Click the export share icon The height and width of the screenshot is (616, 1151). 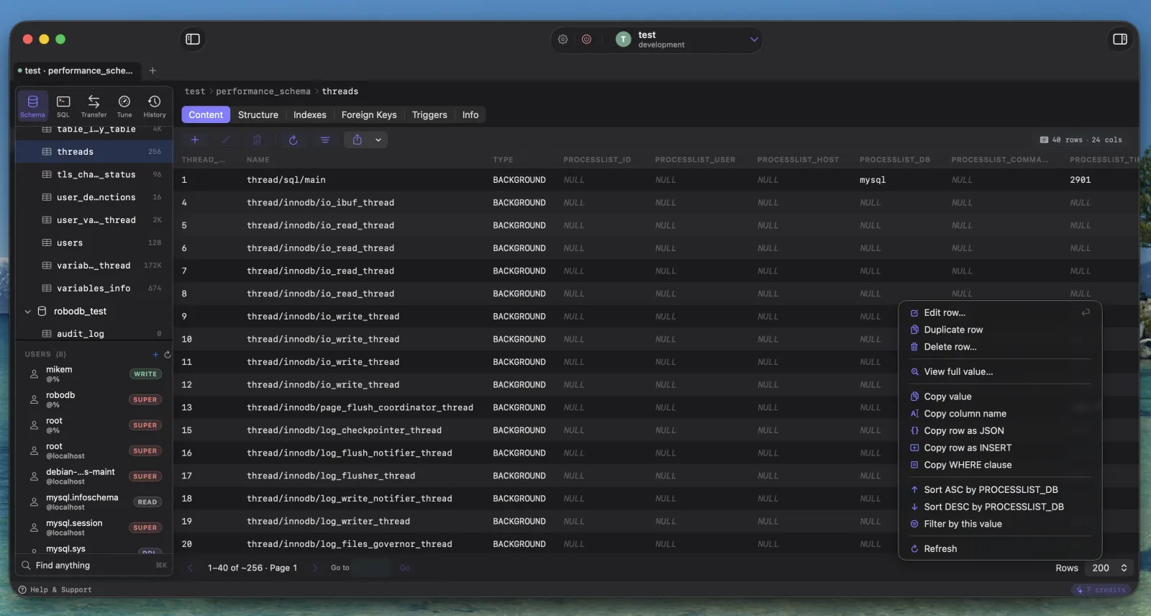(358, 140)
